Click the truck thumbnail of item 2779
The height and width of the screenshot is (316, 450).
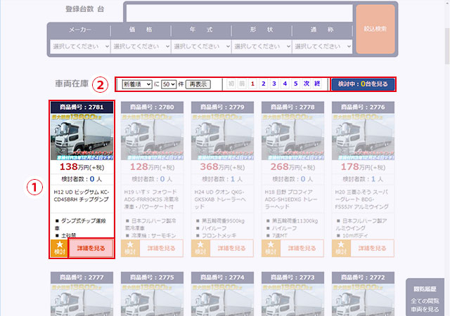point(222,137)
